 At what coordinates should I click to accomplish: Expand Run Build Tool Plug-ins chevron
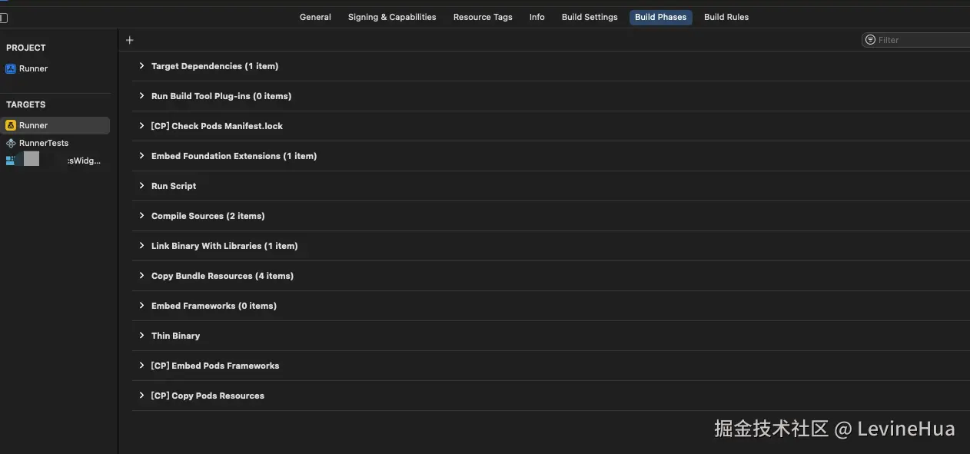tap(141, 96)
